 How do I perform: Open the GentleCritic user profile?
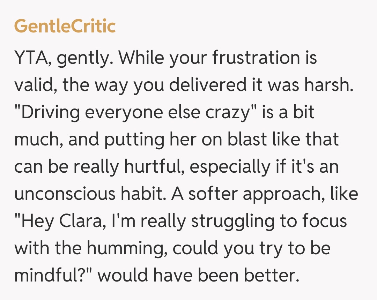(x=65, y=26)
